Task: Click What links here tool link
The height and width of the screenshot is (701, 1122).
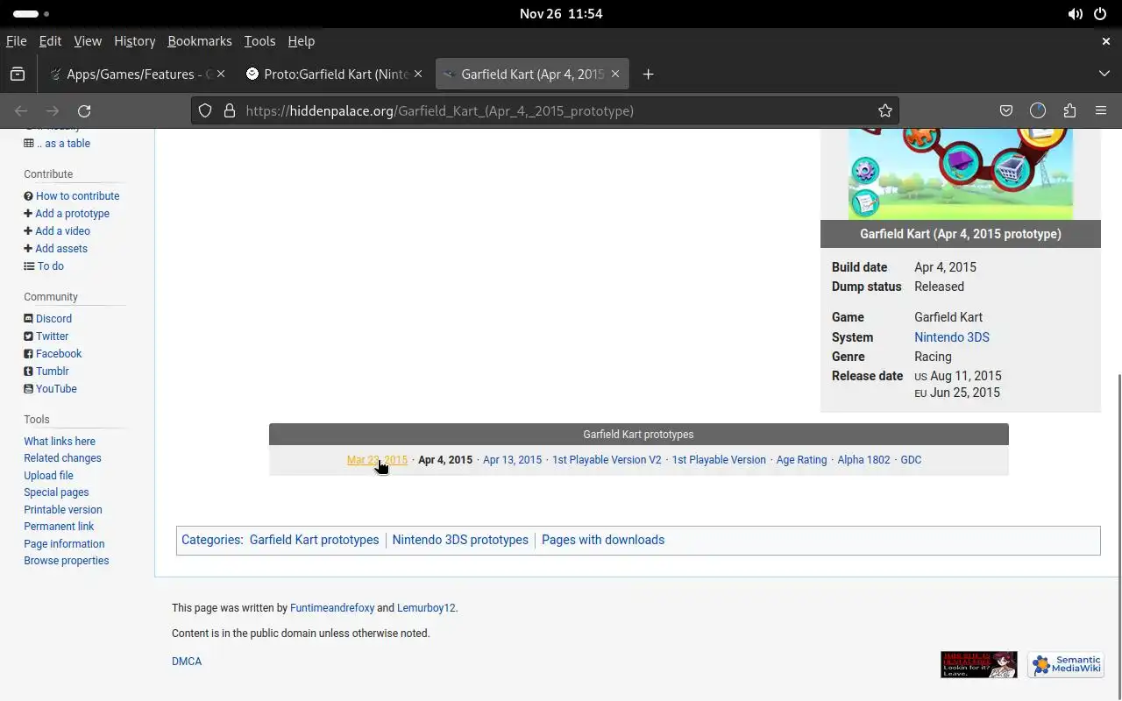Action: [x=60, y=442]
